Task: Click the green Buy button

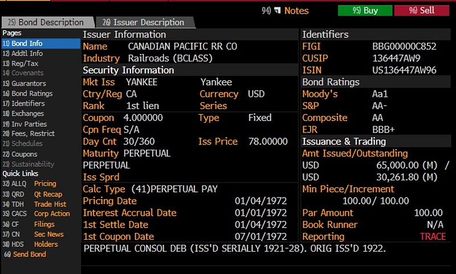Action: tap(365, 10)
